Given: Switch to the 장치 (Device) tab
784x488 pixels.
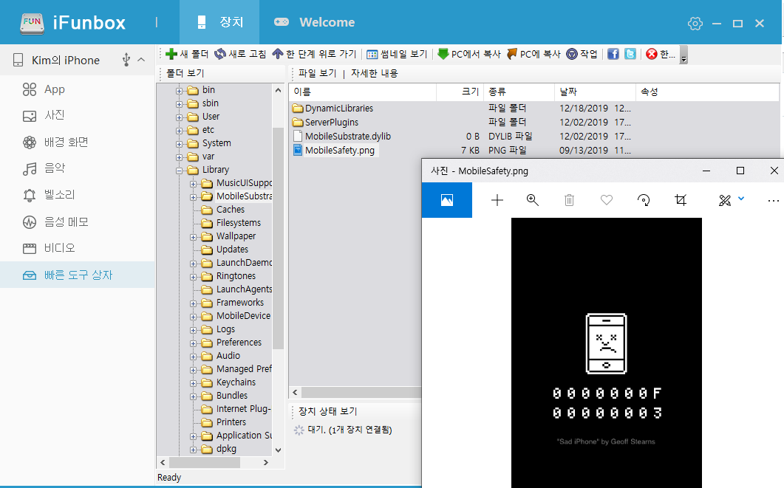Looking at the screenshot, I should 219,22.
